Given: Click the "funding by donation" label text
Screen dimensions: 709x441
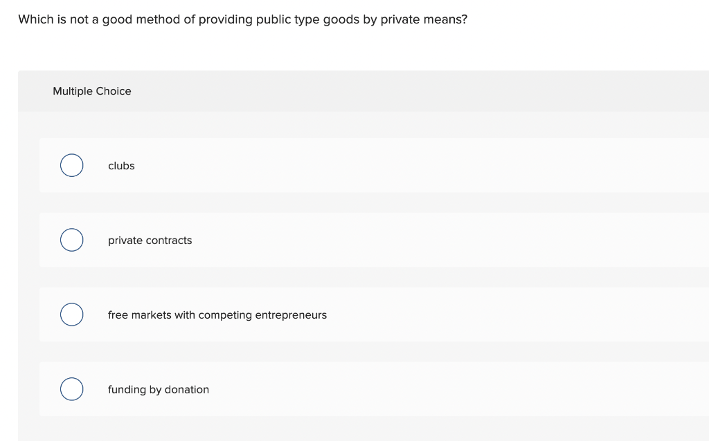Looking at the screenshot, I should (x=158, y=390).
